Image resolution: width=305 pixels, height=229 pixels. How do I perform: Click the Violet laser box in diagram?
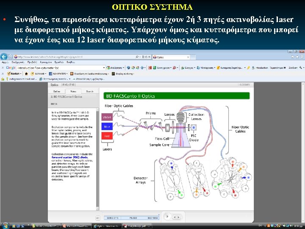[x=107, y=117]
